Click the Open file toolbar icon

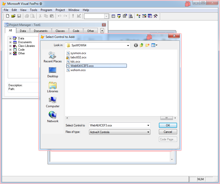pos(13,16)
